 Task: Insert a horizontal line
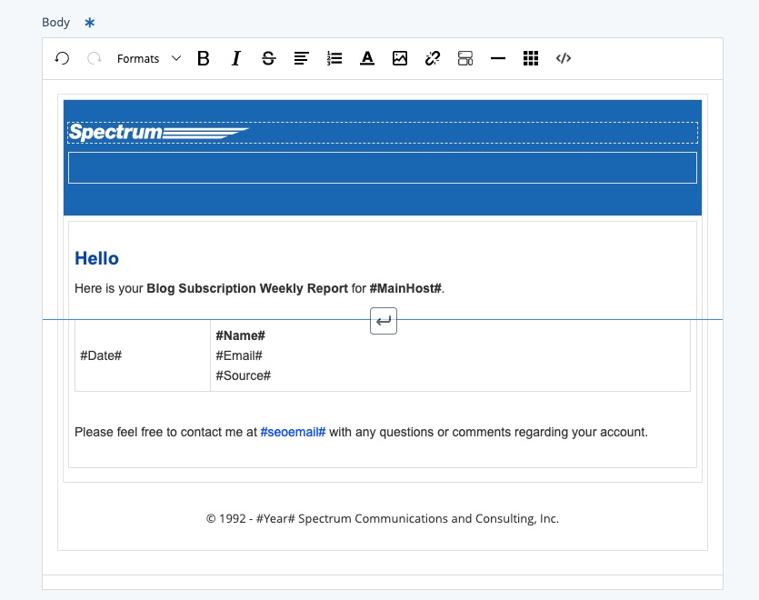(497, 58)
